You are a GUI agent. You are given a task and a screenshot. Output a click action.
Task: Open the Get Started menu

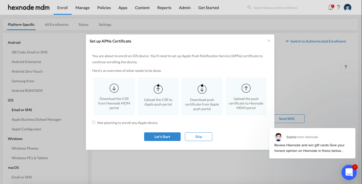208,8
